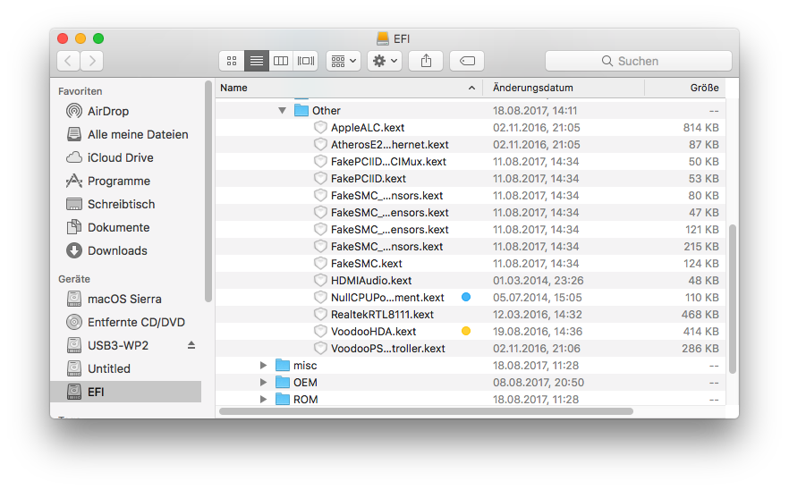Click the edit tags button
Screen dimensions: 789x490
coord(467,61)
